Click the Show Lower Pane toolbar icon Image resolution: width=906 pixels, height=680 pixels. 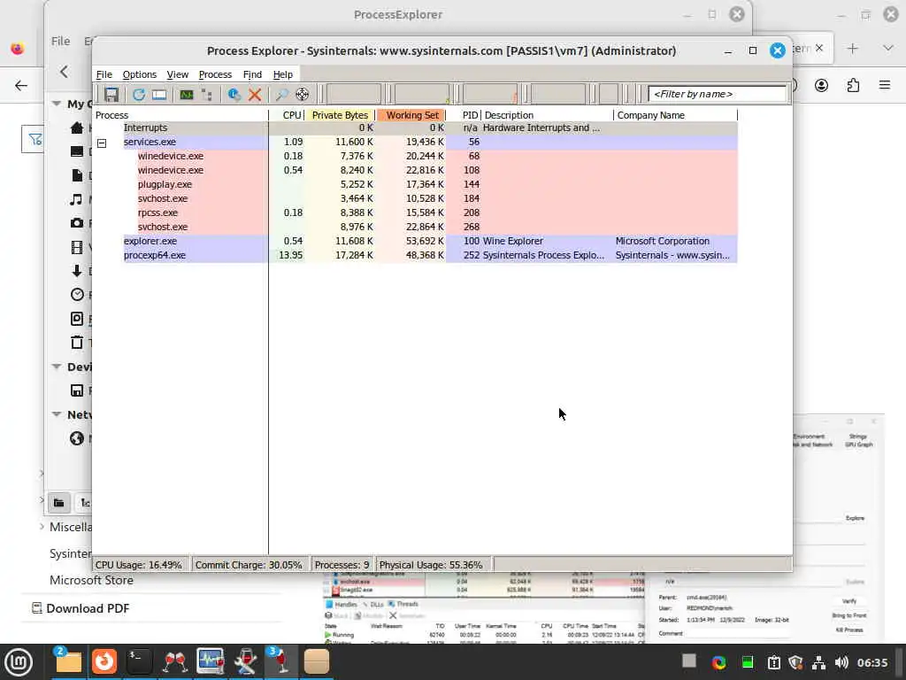tap(159, 94)
